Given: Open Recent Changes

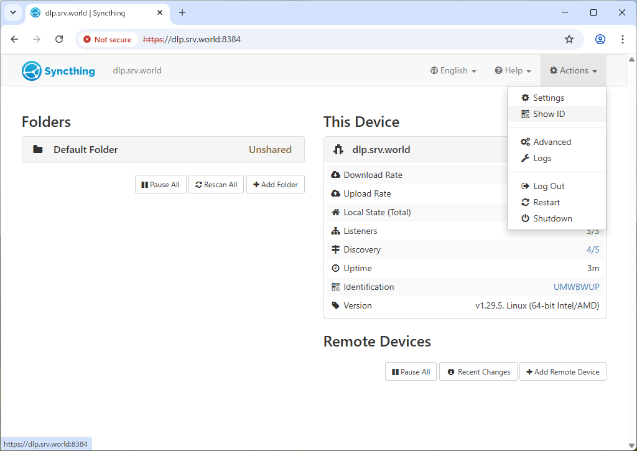Looking at the screenshot, I should (478, 372).
